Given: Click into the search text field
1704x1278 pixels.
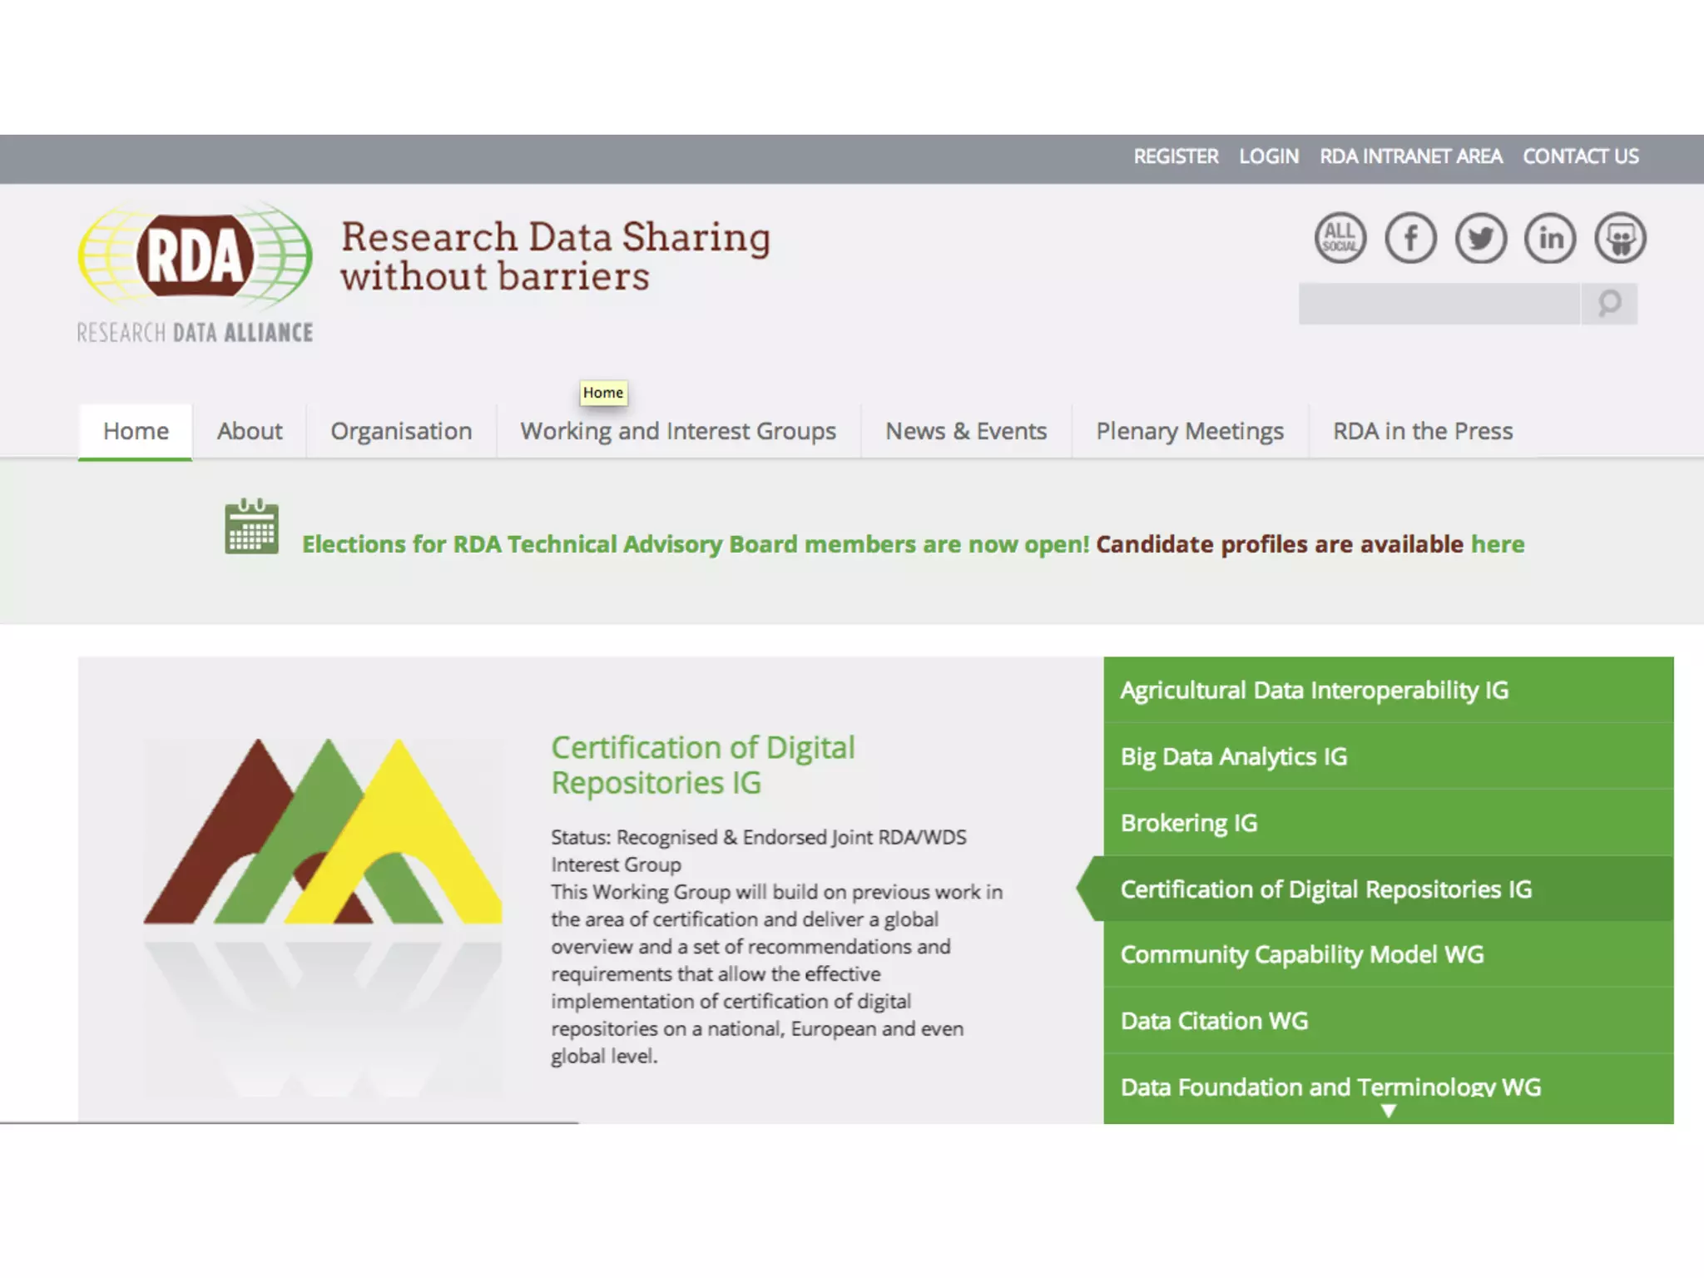Looking at the screenshot, I should tap(1439, 304).
